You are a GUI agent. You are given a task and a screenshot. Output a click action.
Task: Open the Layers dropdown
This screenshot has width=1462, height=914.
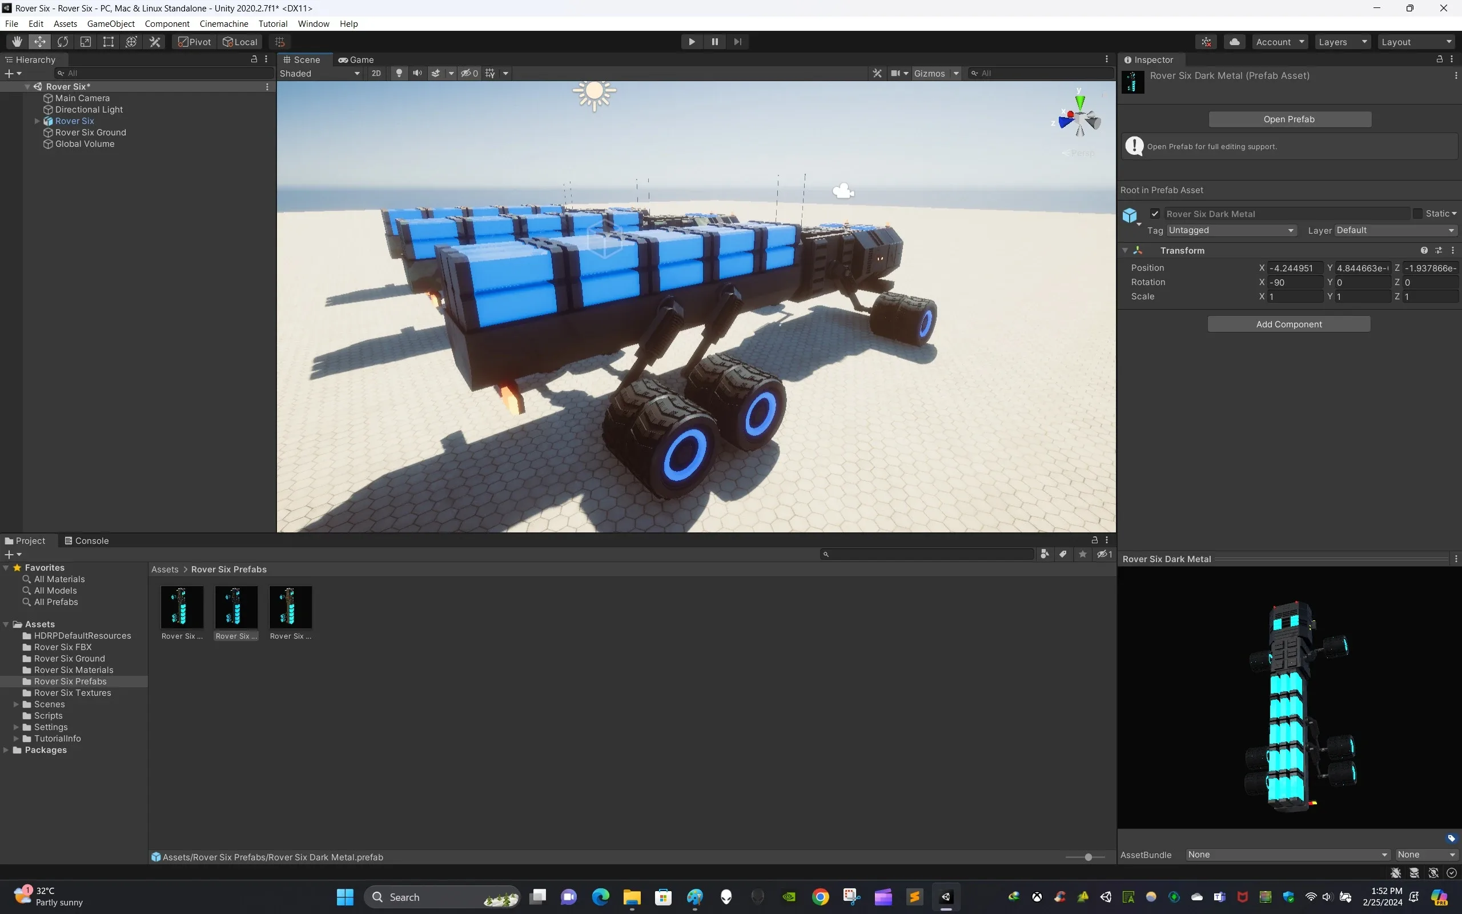click(1343, 42)
